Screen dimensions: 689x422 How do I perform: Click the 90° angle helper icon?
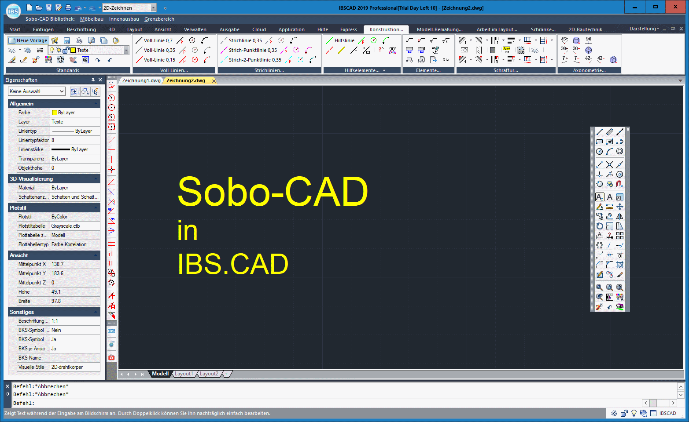pyautogui.click(x=393, y=50)
